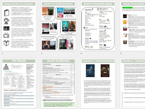This screenshot has height=109, width=145.
Task: Open the Reacher book cover image
Action: point(51,11)
